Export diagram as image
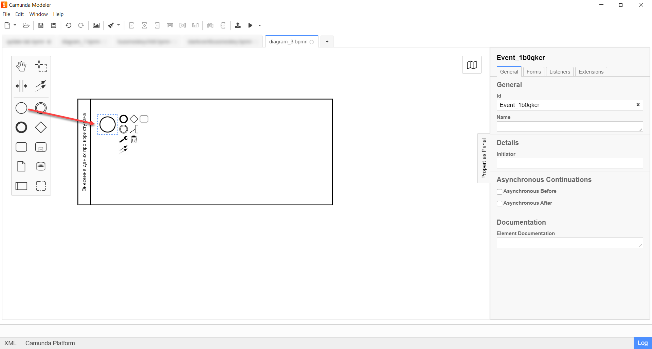Viewport: 652px width, 349px height. [x=96, y=25]
